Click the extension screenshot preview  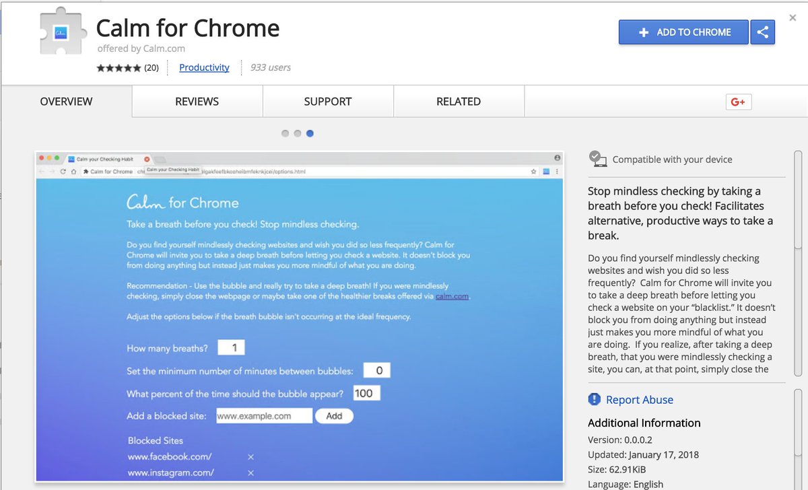click(299, 316)
